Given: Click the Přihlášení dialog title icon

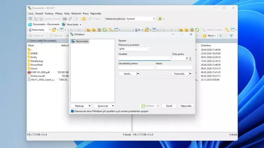Looking at the screenshot, I should click(72, 34).
